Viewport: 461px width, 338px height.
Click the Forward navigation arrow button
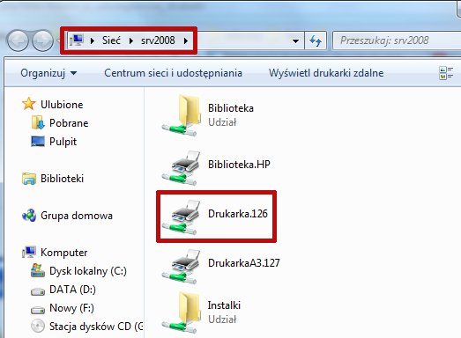pos(42,40)
